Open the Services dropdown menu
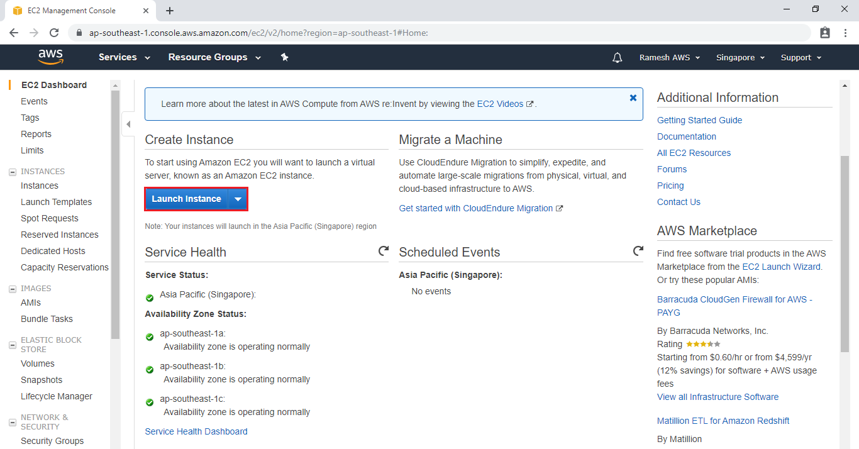The image size is (859, 449). point(125,57)
